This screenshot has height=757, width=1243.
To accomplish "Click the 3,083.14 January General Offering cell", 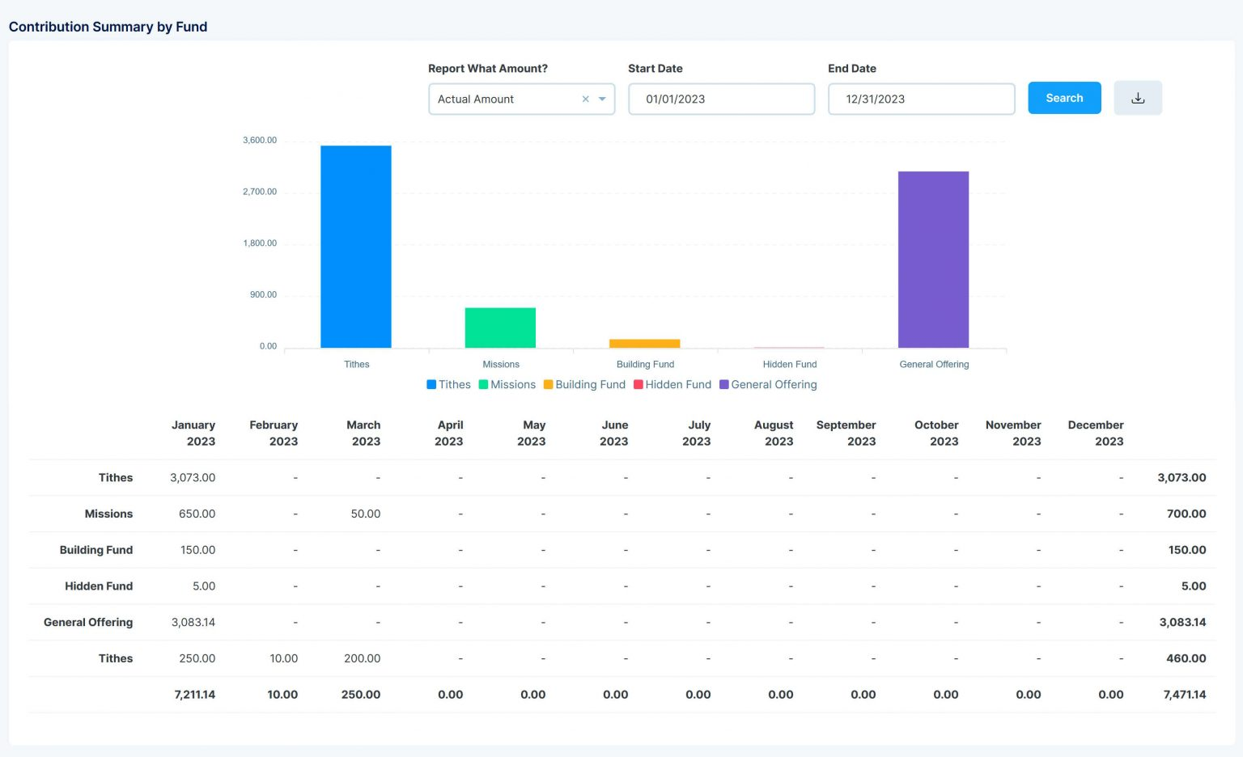I will coord(193,623).
